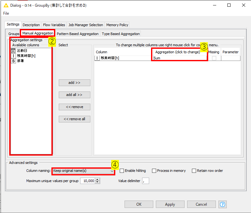Select the integer icon of 残業時間[h] in Available columns
Viewport: 251px width, 213px height.
[x=13, y=56]
